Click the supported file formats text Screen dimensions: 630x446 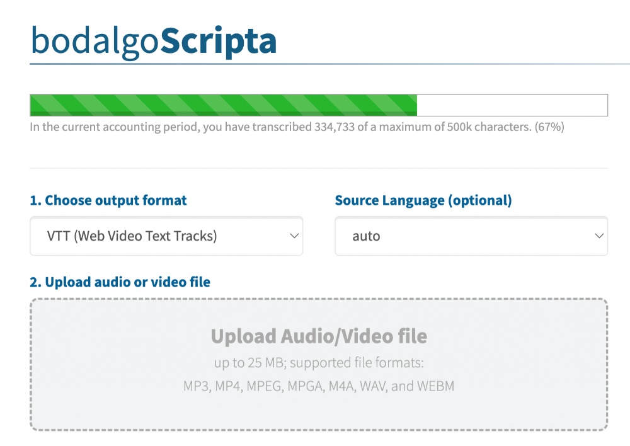pyautogui.click(x=318, y=386)
